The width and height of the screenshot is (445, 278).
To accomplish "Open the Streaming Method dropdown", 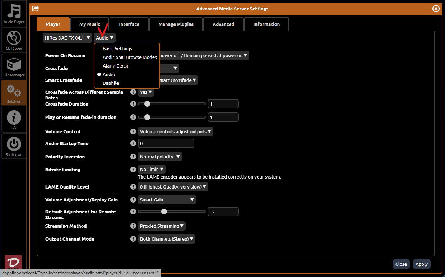I will (x=162, y=226).
